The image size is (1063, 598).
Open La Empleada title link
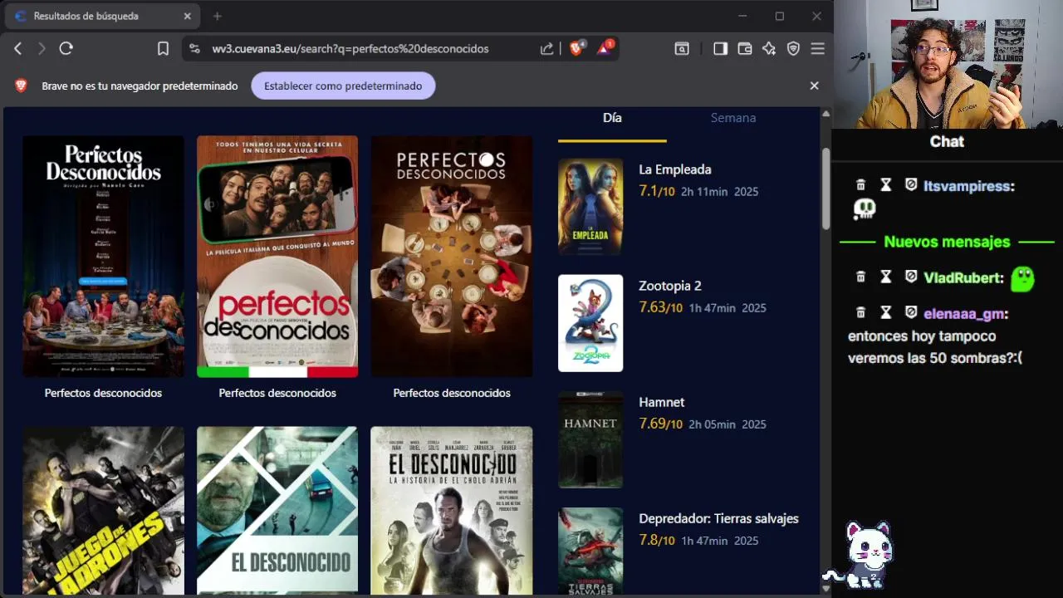pyautogui.click(x=675, y=169)
